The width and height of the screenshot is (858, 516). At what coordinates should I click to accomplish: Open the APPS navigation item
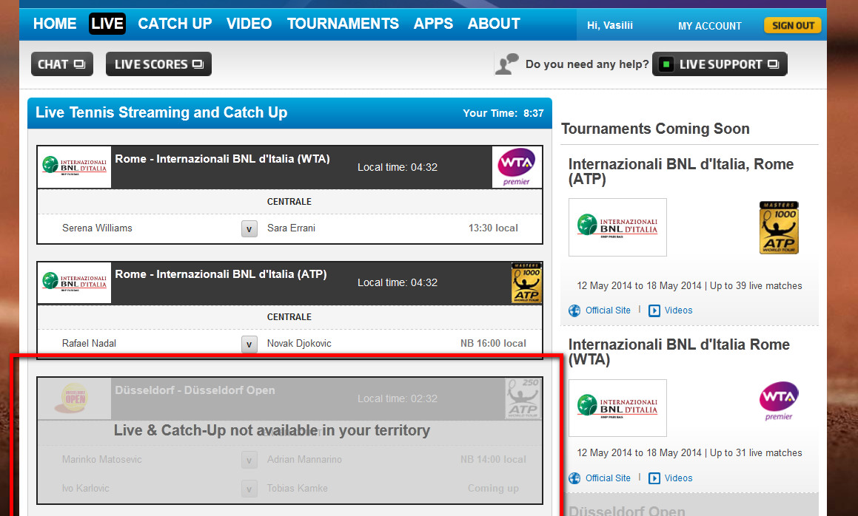[x=433, y=24]
